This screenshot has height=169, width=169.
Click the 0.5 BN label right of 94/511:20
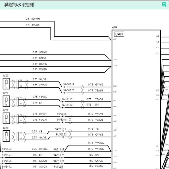pos(94,155)
